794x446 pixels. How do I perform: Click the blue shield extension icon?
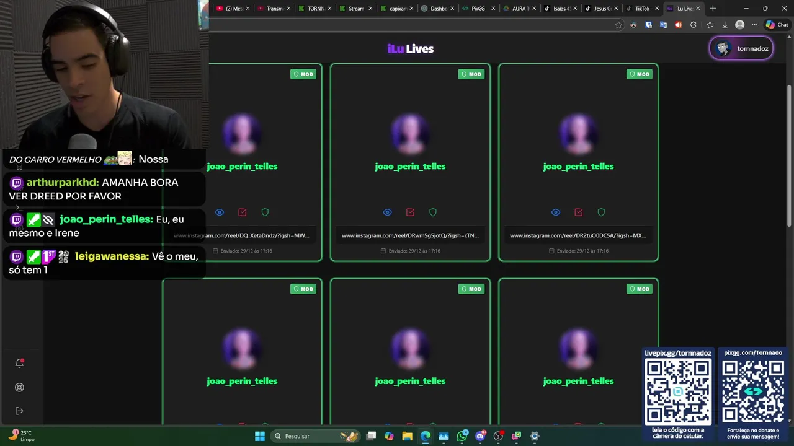pos(649,25)
